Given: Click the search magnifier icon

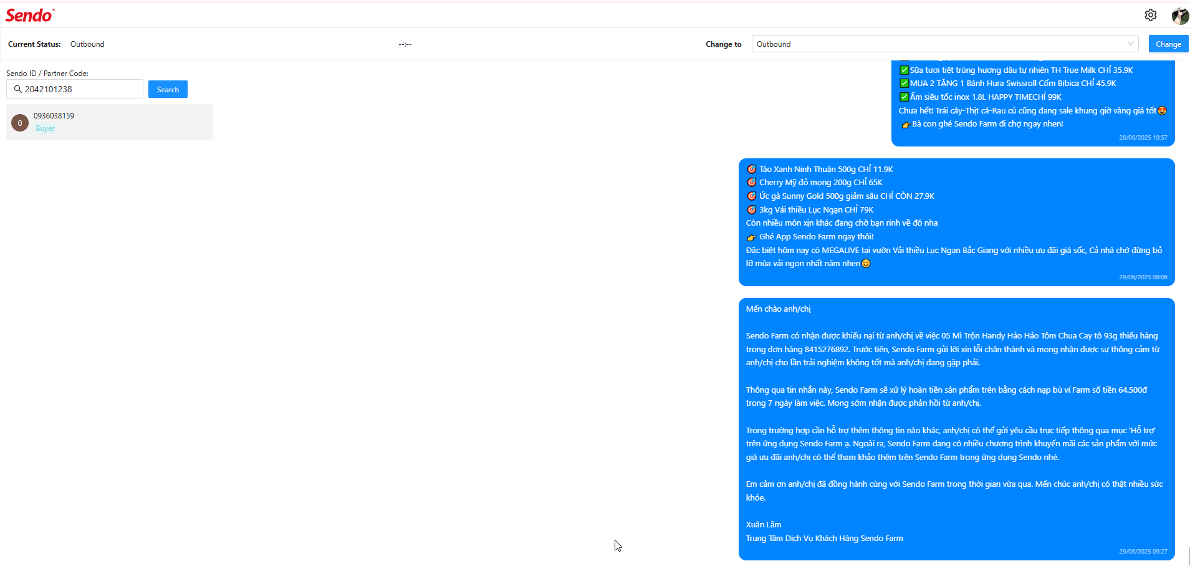Looking at the screenshot, I should click(18, 89).
